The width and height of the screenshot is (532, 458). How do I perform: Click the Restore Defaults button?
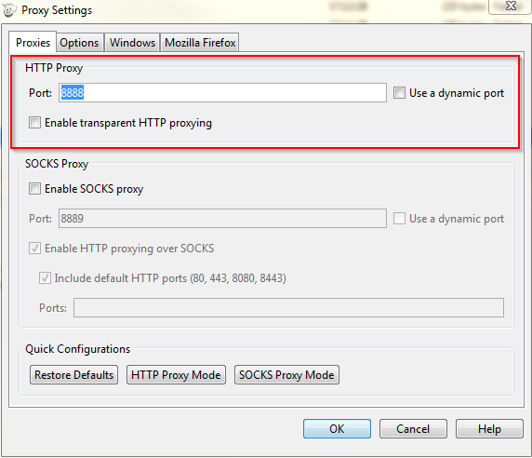[x=74, y=375]
